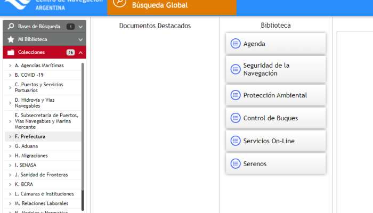This screenshot has width=373, height=213.
Task: Open the Mi Biblioteca section header
Action: (x=44, y=39)
